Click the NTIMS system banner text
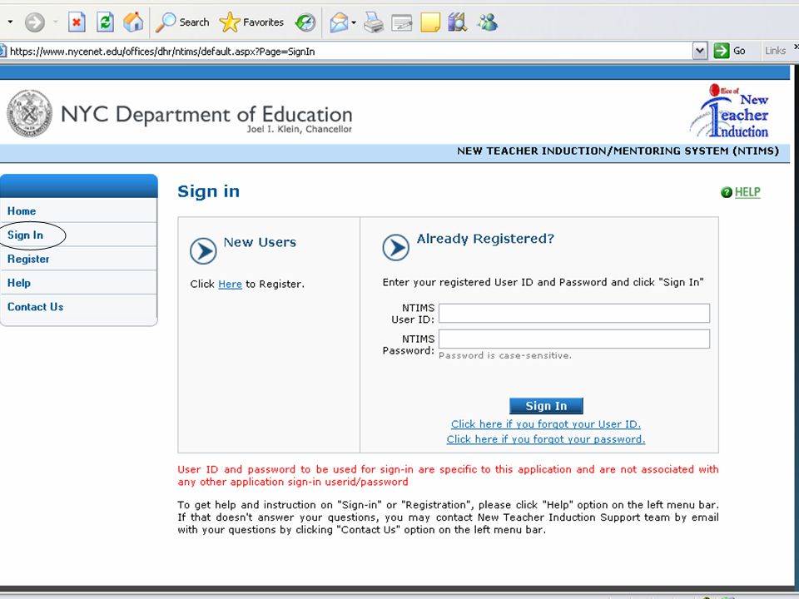 click(x=618, y=151)
